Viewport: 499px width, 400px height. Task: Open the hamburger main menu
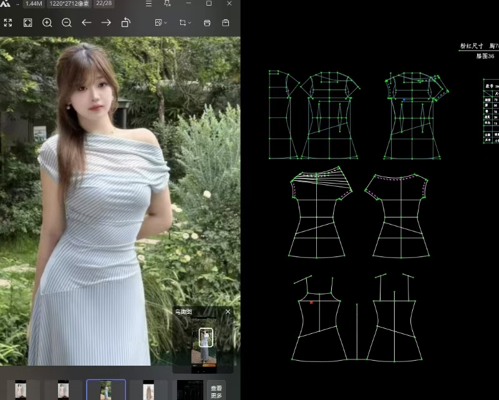148,4
